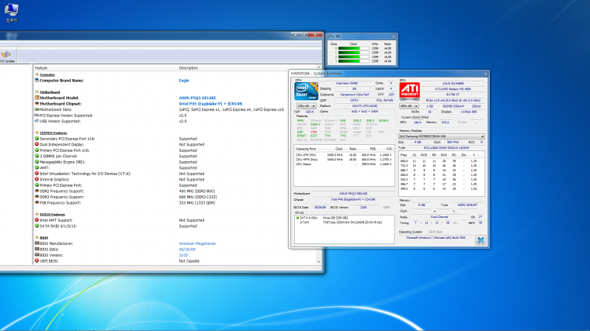Select the CPU HFM (Max) row
This screenshot has height=331, width=590.
(x=344, y=160)
